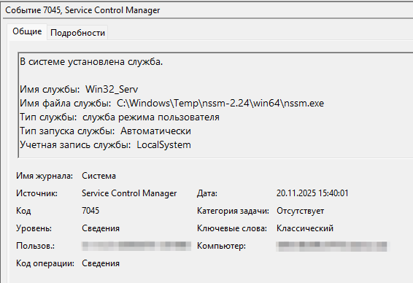Click the blurred Пользов. value field
Image resolution: width=413 pixels, height=283 pixels.
point(136,246)
